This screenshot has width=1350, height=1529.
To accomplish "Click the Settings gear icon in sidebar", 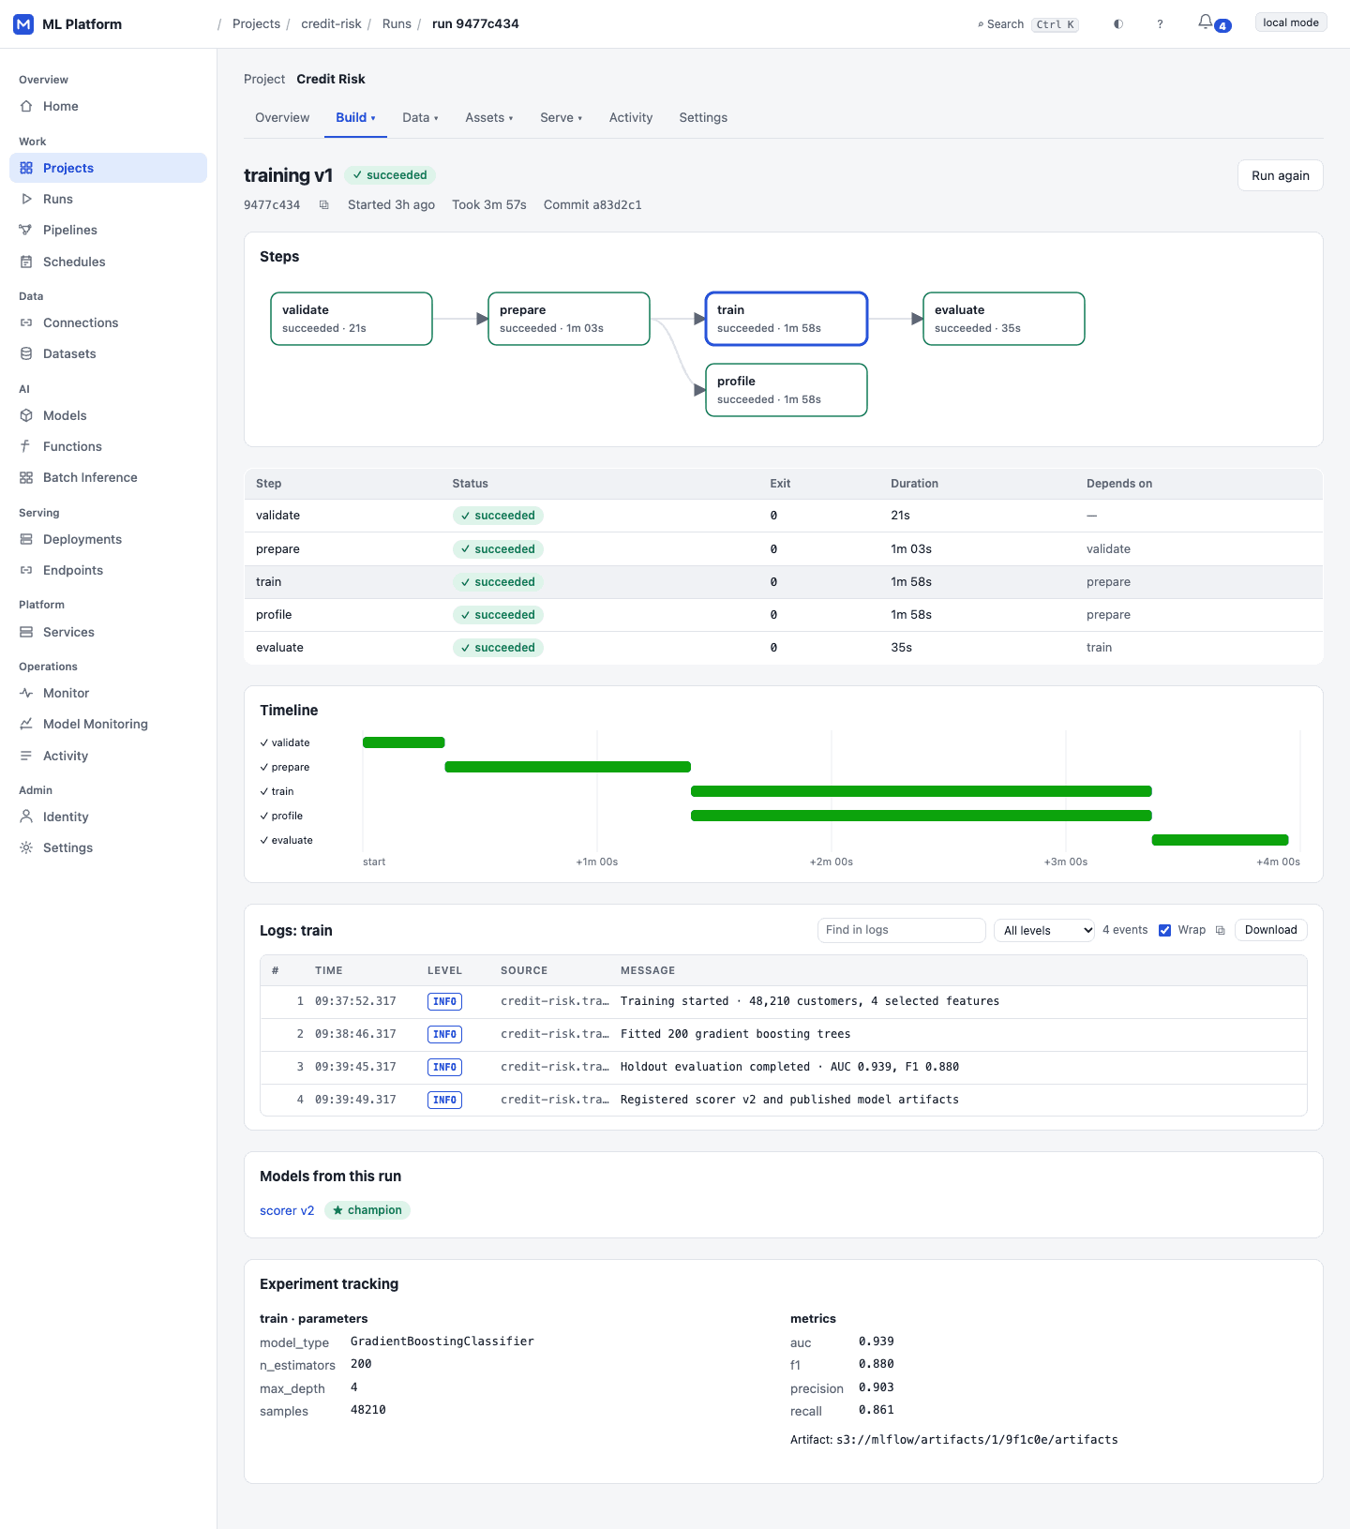I will pos(26,847).
